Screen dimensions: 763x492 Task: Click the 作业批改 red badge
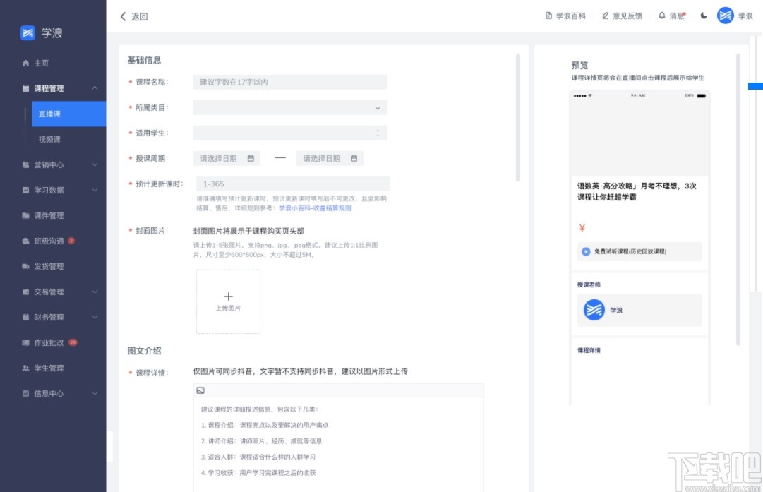[73, 342]
